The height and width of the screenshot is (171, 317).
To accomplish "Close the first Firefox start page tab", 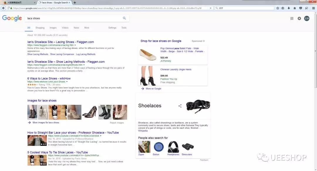I will pos(34,3).
